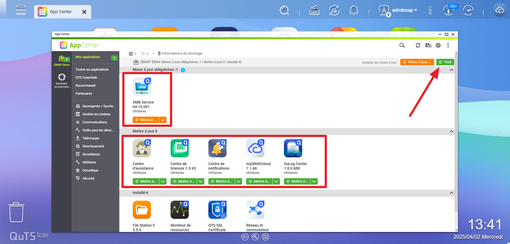Viewport: 510px width, 244px height.
Task: Open Centre de notifications app icon
Action: [x=217, y=148]
